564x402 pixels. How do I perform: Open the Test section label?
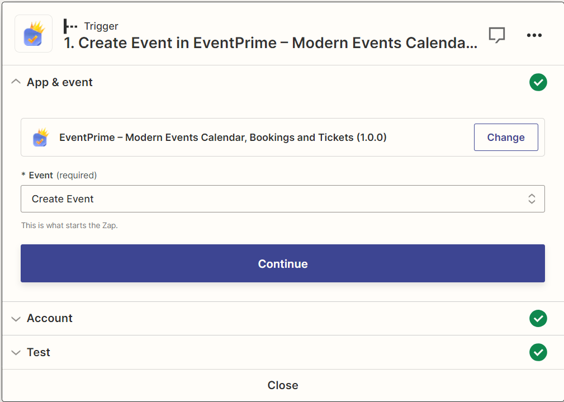point(39,353)
